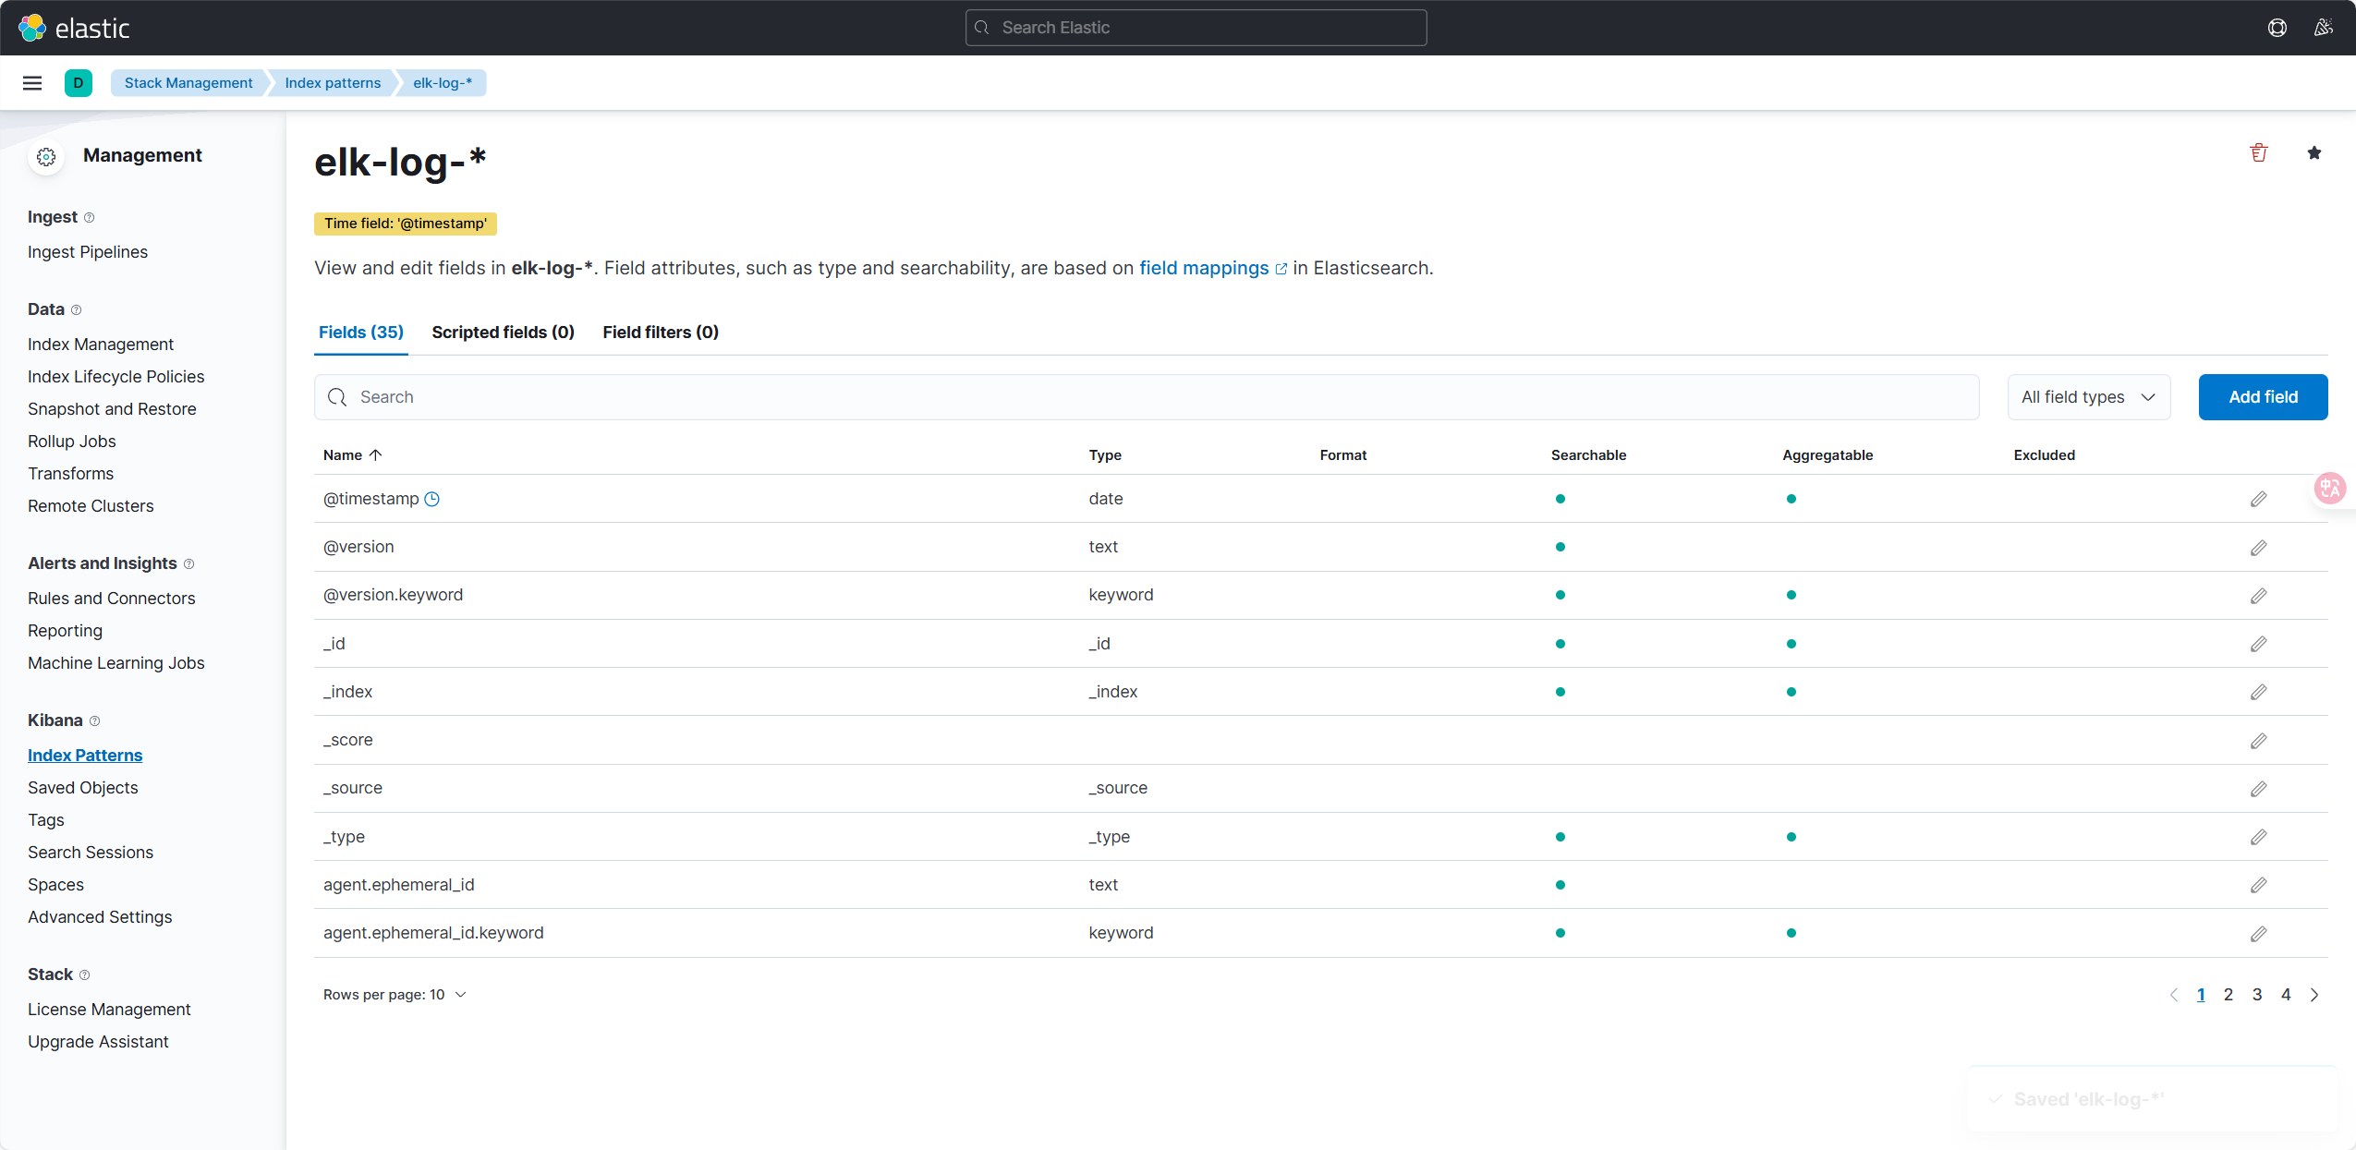Go to page 4
The image size is (2356, 1150).
(x=2286, y=995)
